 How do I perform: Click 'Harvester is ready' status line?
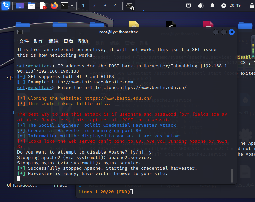coord(93,174)
